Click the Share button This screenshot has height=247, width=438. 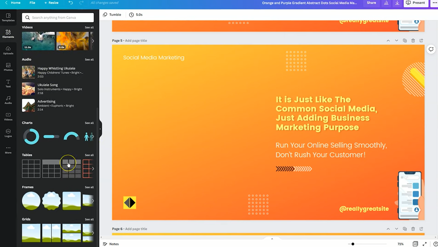371,3
